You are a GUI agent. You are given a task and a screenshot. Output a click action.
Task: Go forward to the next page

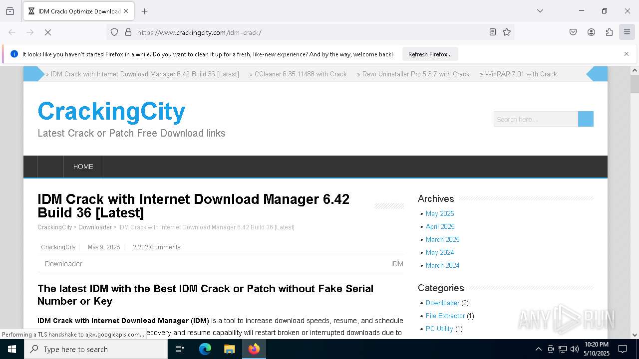30,32
